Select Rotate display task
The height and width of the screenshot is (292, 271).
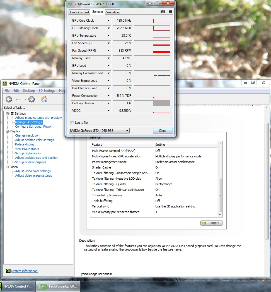[25, 144]
